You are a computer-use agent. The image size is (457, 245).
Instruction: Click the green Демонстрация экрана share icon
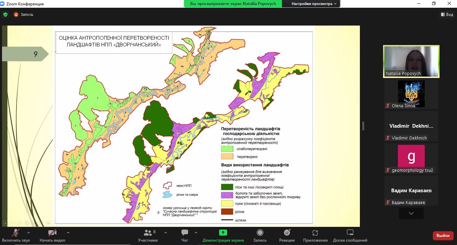(x=223, y=233)
